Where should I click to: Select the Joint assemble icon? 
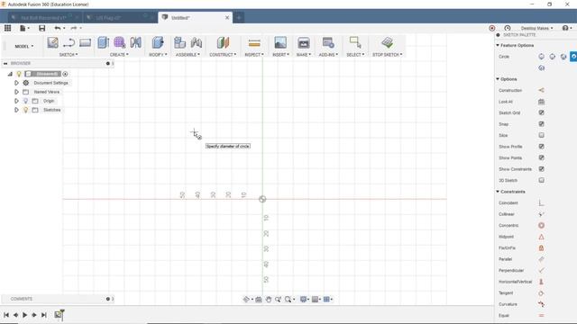coord(197,42)
